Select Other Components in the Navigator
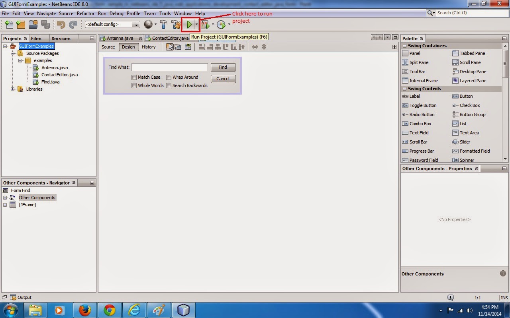This screenshot has width=510, height=318. (x=37, y=198)
